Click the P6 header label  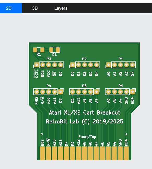tap(121, 86)
